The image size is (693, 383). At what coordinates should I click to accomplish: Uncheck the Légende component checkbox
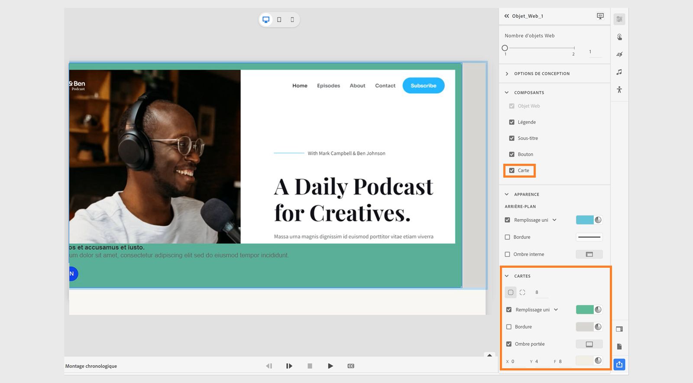512,122
